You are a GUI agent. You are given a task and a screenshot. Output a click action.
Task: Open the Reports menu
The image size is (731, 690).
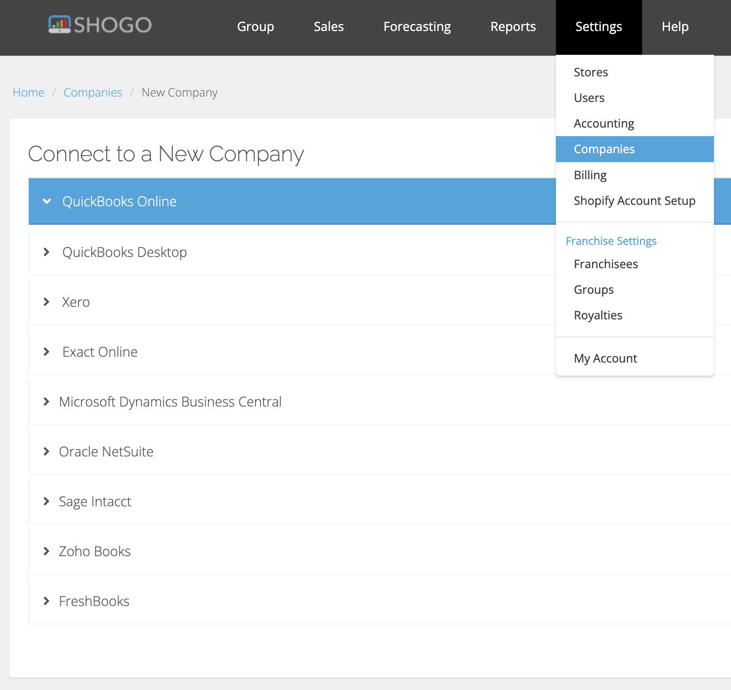tap(513, 27)
